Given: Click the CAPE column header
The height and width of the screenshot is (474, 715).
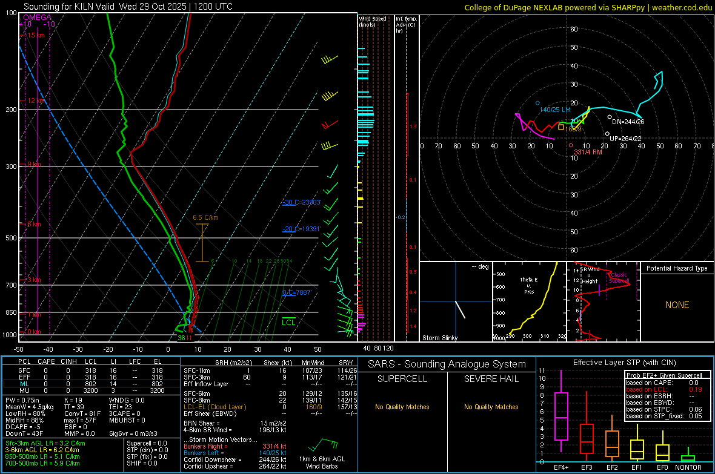Looking at the screenshot, I should [x=46, y=361].
